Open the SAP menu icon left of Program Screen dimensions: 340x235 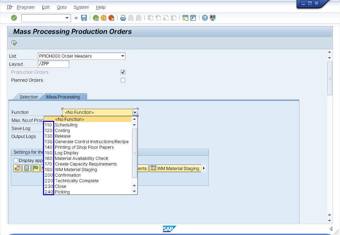coord(10,7)
